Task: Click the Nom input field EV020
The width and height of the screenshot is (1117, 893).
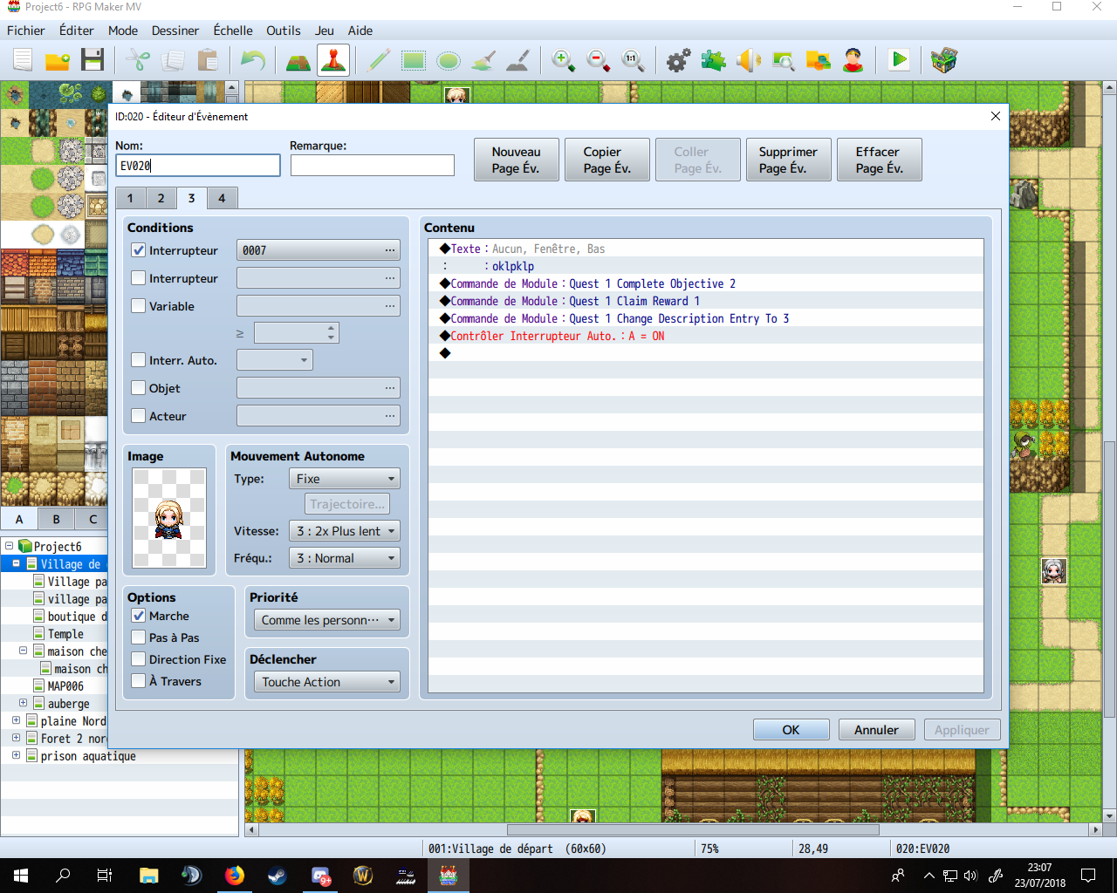Action: (x=198, y=166)
